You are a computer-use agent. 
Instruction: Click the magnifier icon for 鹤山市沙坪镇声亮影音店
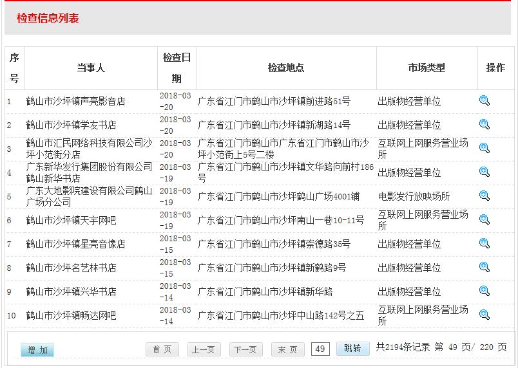coord(484,100)
